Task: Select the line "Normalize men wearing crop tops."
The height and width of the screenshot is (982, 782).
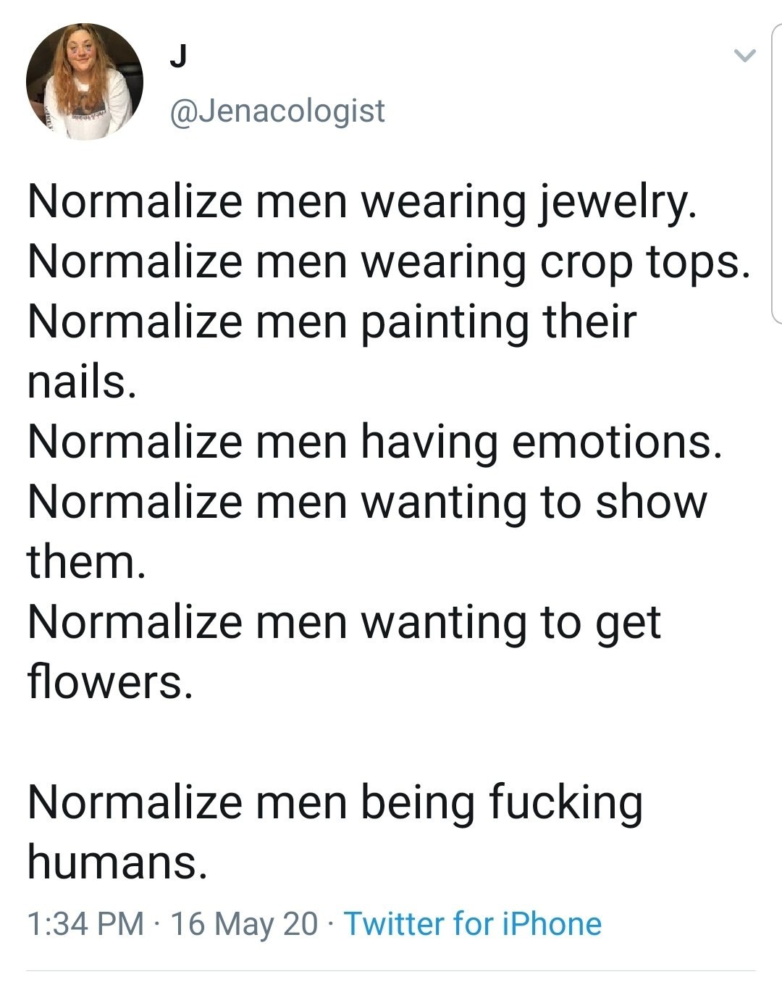Action: tap(389, 262)
